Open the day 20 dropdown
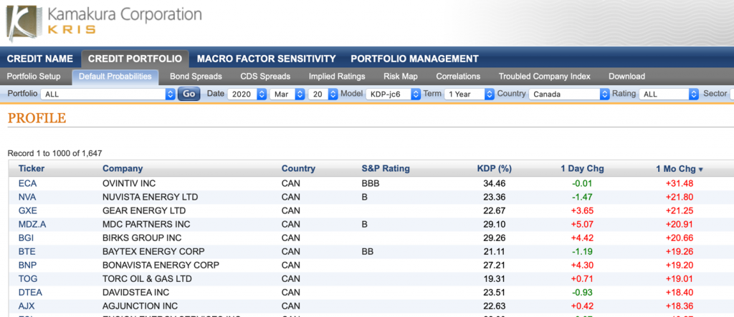The height and width of the screenshot is (317, 734). click(323, 94)
